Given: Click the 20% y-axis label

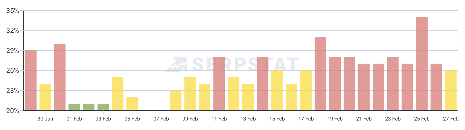Looking at the screenshot, I should pos(12,111).
